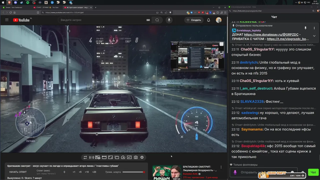
Task: Open the БРАТИШКИН СМОТРИТ recommended video thumbnail
Action: [167, 172]
